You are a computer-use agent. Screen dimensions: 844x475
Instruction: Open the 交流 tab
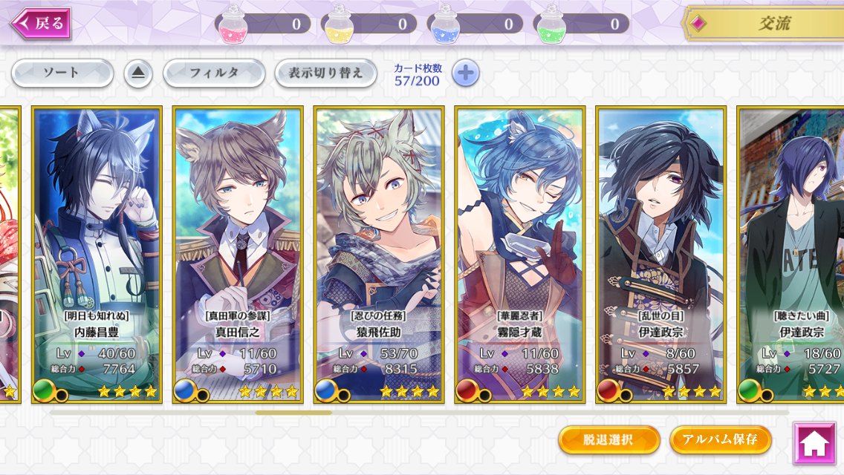point(762,23)
